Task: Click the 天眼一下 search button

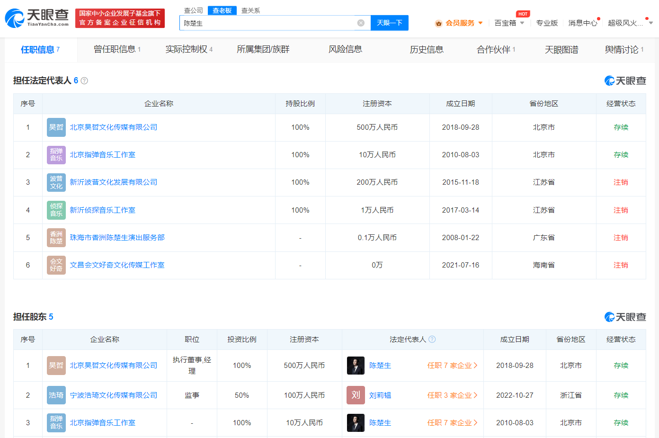Action: (389, 23)
